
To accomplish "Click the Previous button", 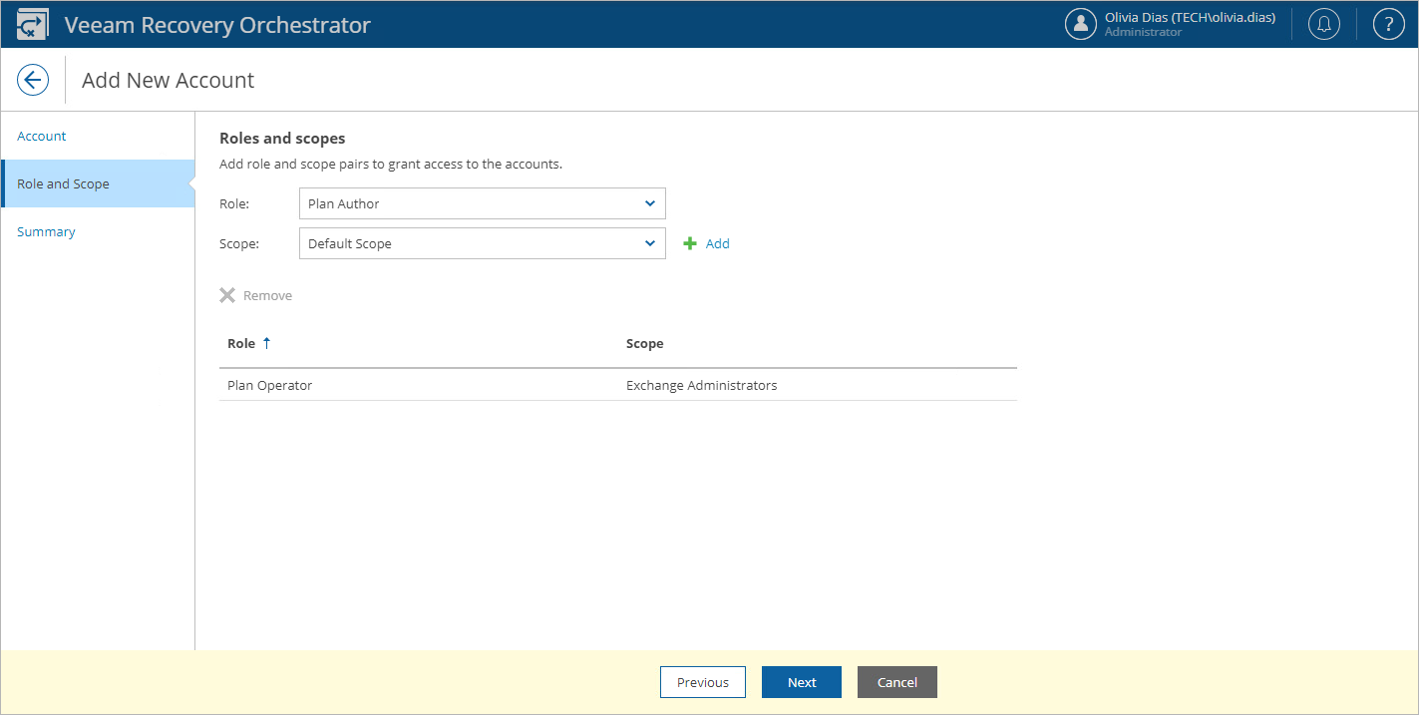I will 702,681.
